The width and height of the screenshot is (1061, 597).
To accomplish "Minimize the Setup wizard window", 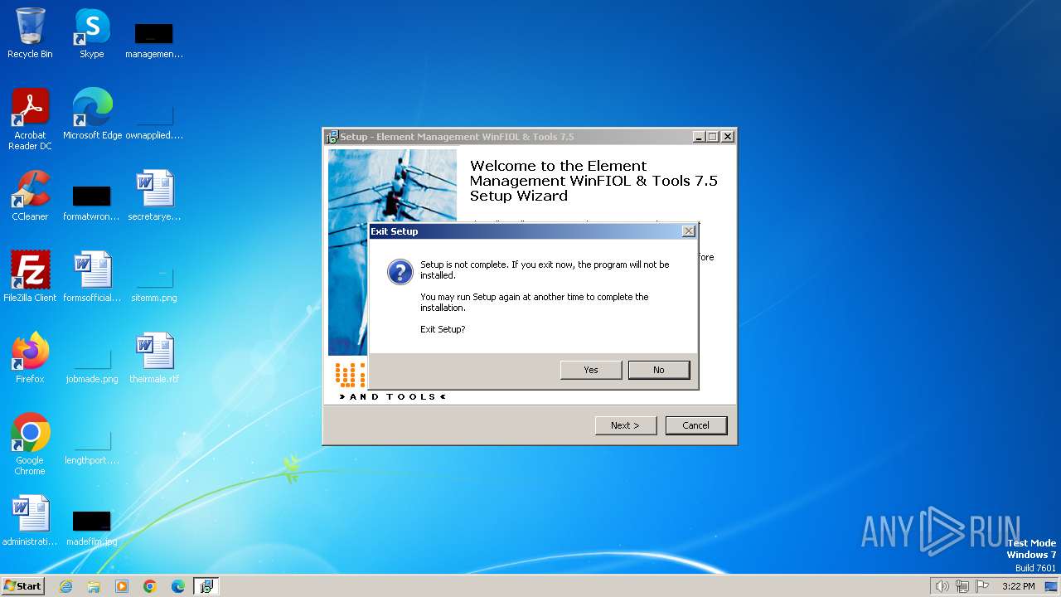I will click(699, 137).
